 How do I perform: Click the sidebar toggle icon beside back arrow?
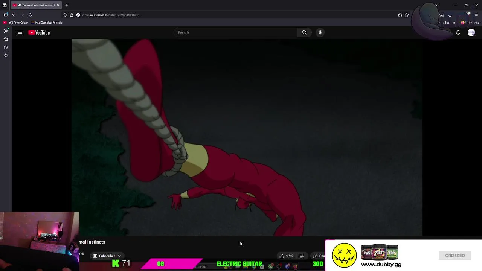tap(6, 15)
